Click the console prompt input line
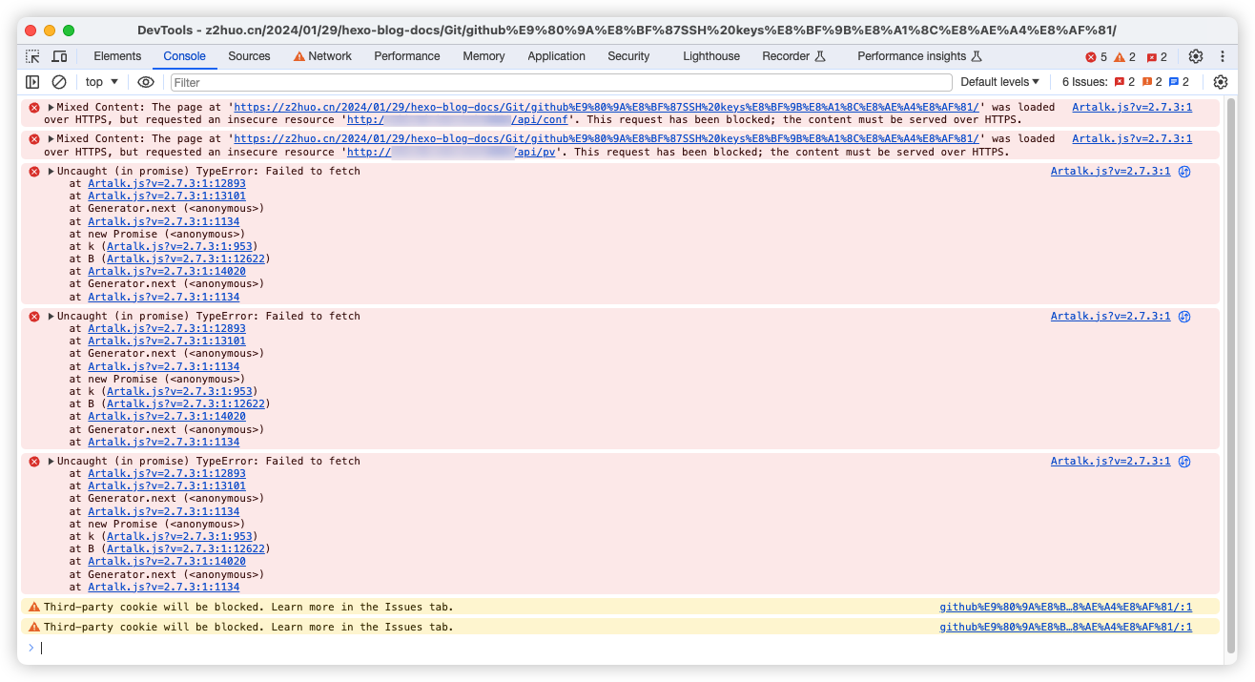The width and height of the screenshot is (1255, 682). 572,648
